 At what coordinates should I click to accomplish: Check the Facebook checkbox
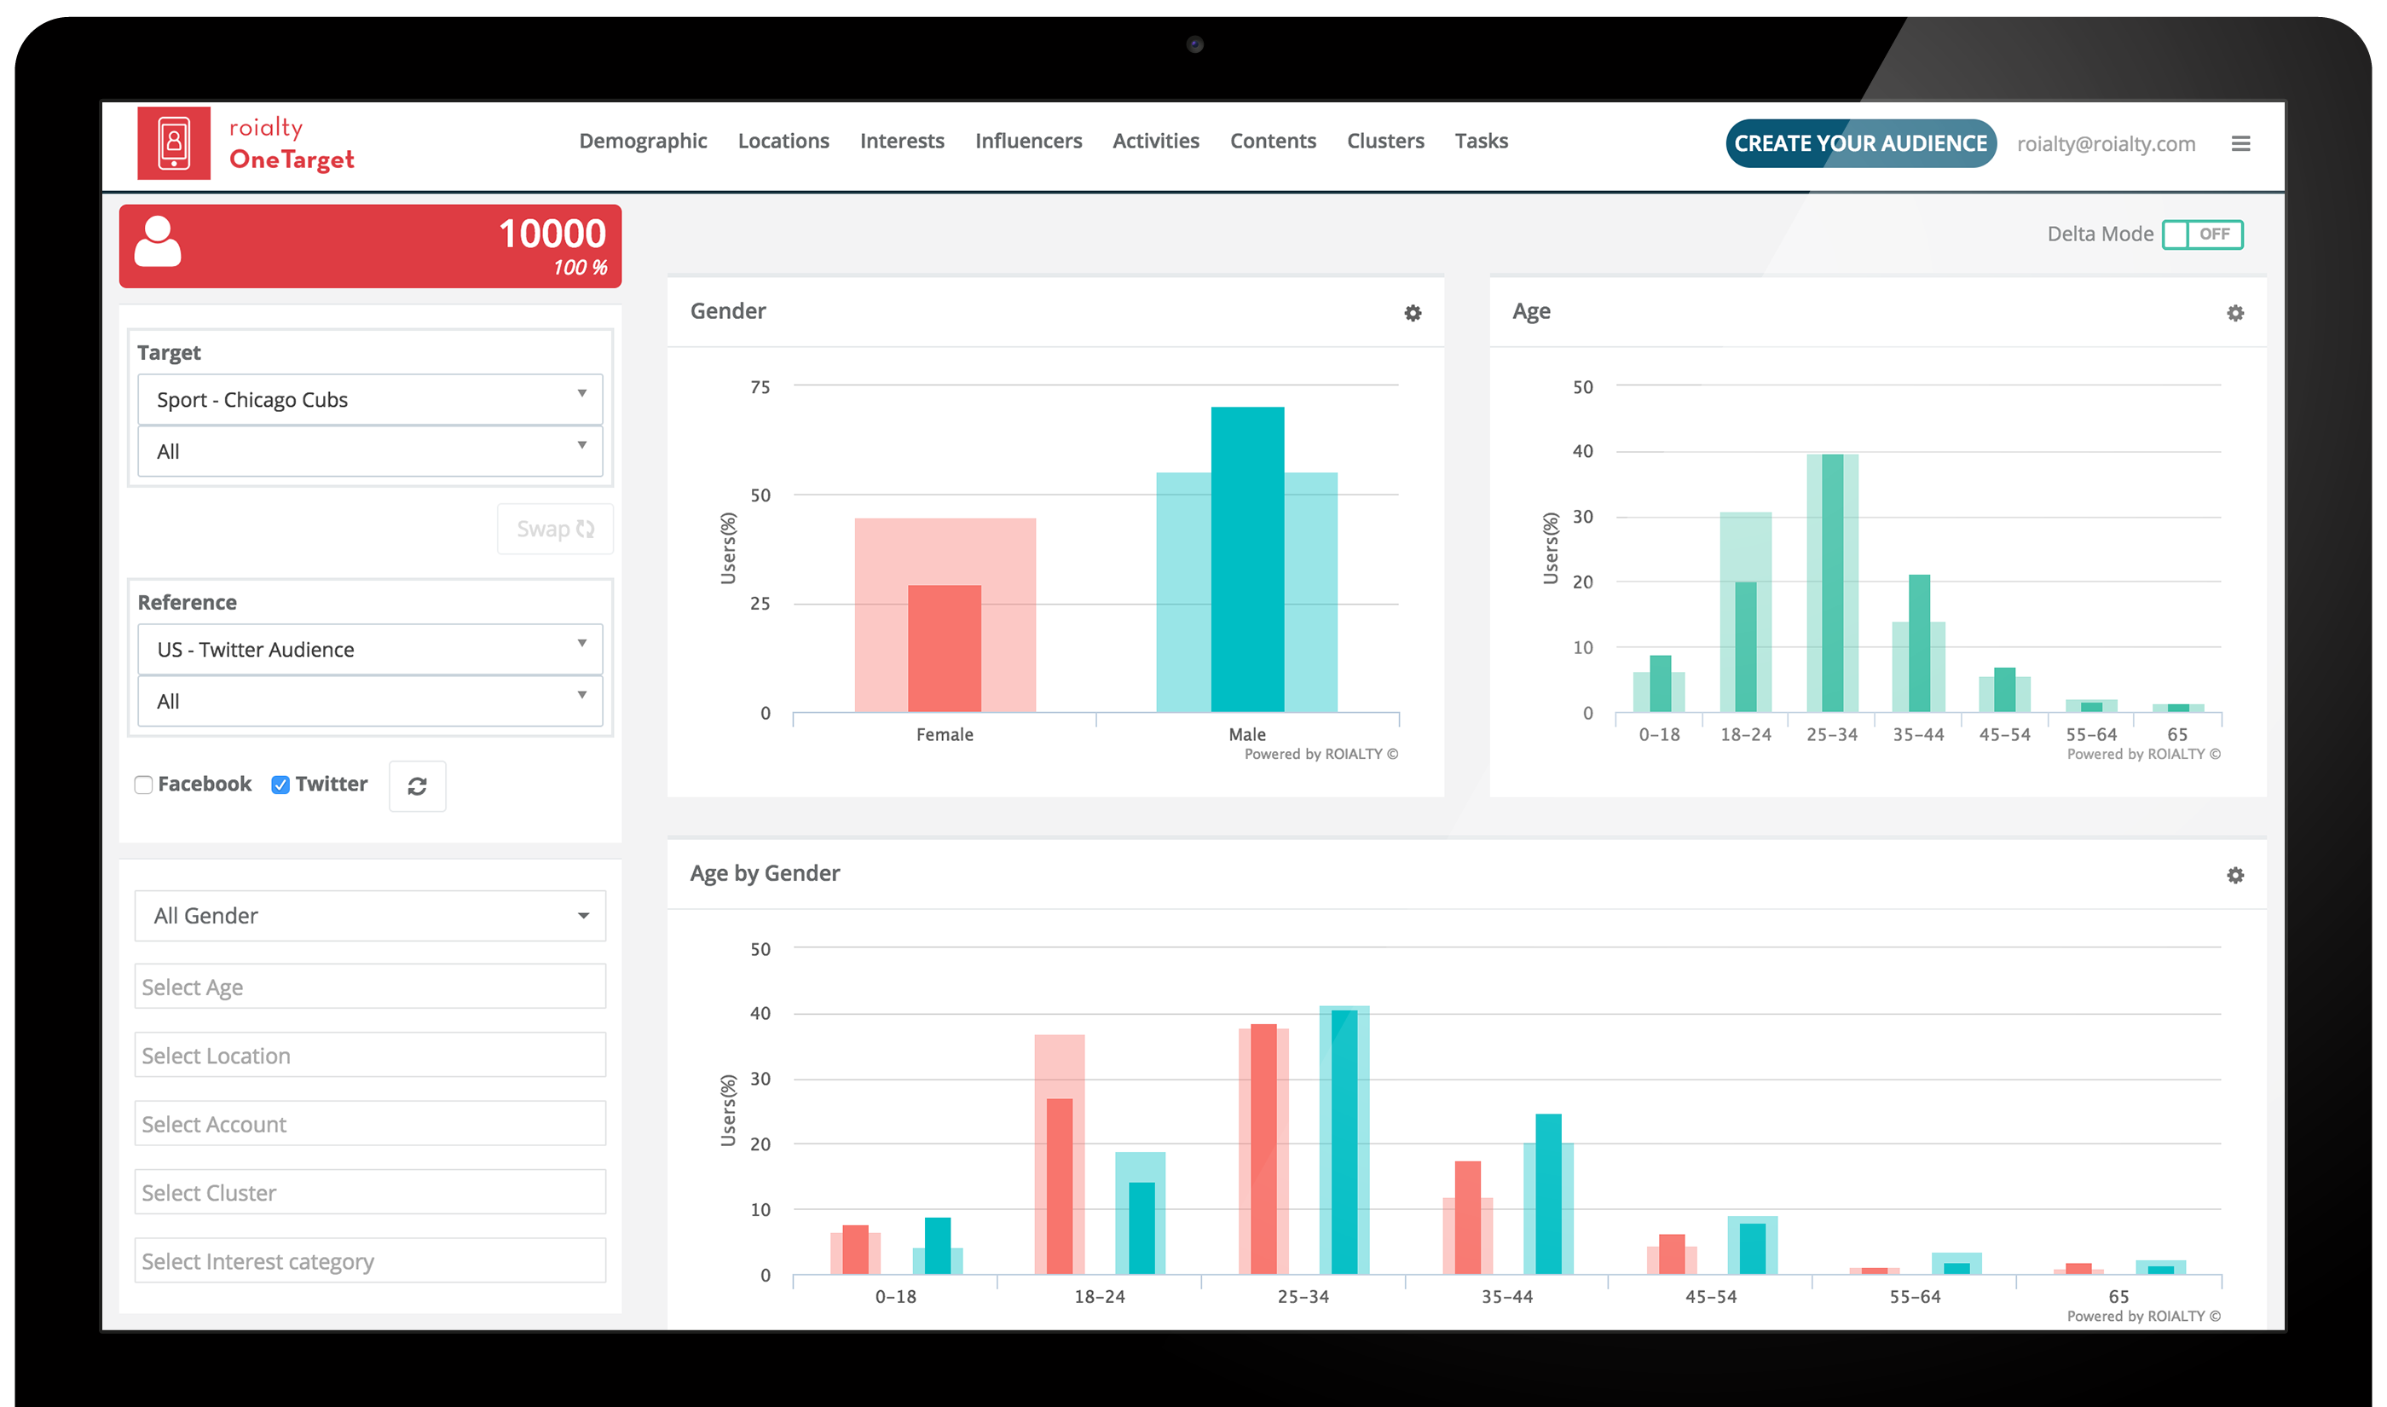143,785
